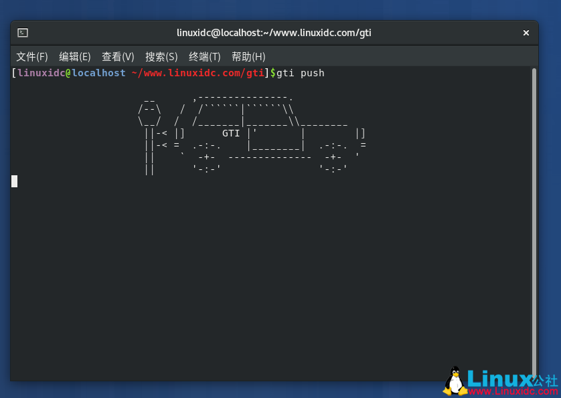
Task: Open the 文件(F) menu
Action: point(31,56)
